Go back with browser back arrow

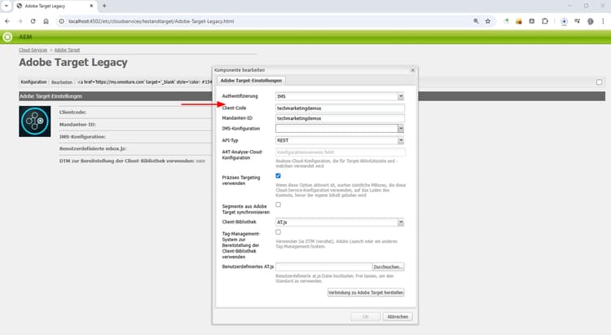point(7,21)
